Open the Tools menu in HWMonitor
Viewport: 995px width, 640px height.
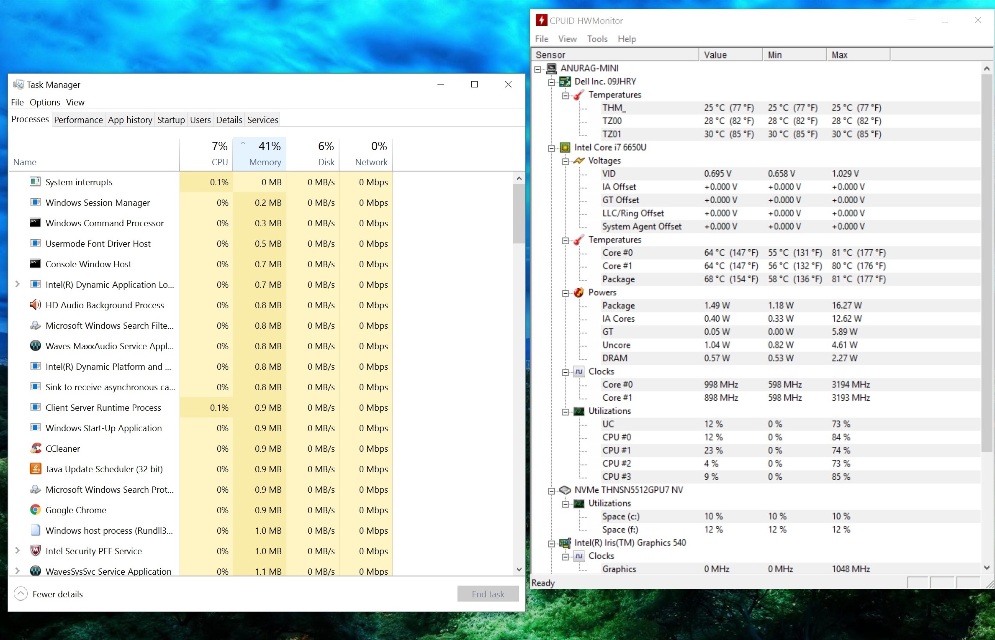(597, 39)
